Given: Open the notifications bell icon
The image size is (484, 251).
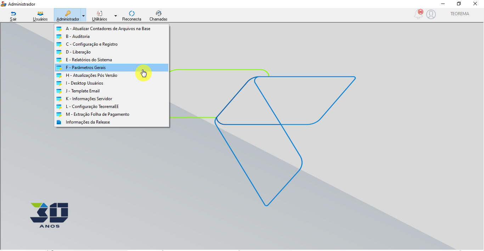Looking at the screenshot, I should 418,14.
